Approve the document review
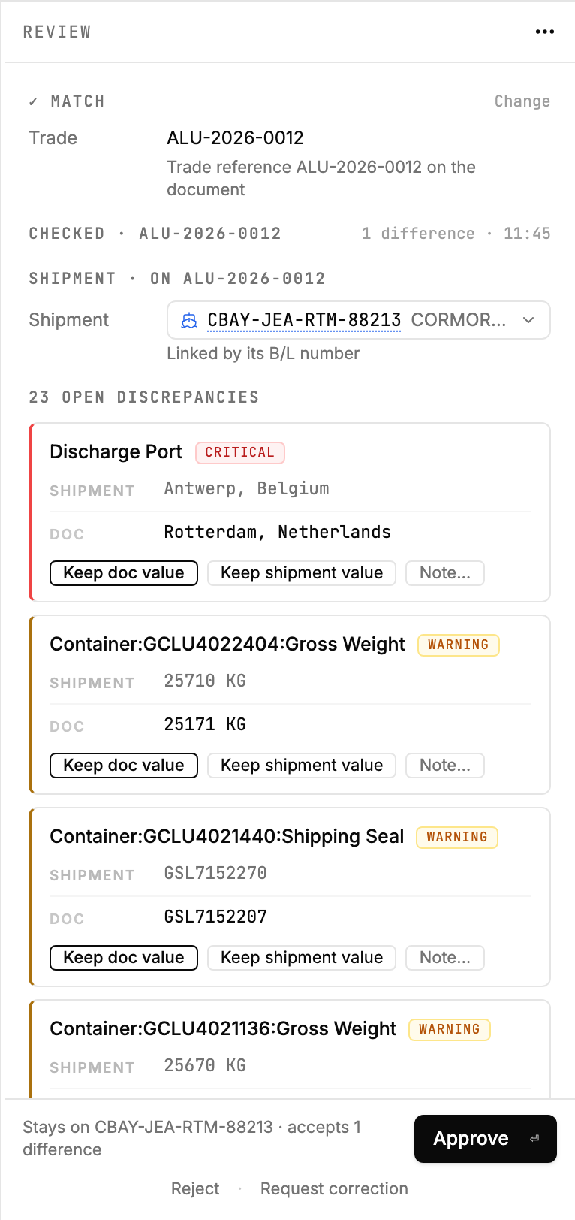The width and height of the screenshot is (575, 1220). (x=486, y=1139)
